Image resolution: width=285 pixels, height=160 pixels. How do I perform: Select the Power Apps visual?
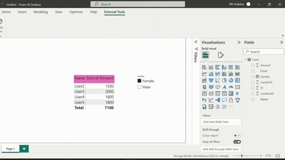coord(218,107)
